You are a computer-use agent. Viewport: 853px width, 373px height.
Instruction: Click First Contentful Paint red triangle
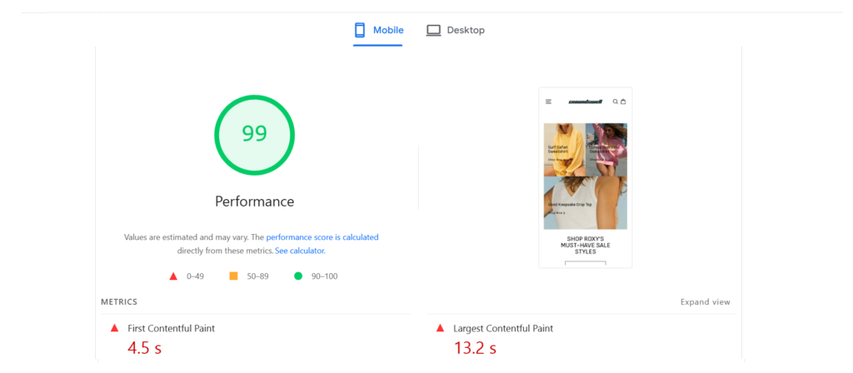click(x=115, y=328)
